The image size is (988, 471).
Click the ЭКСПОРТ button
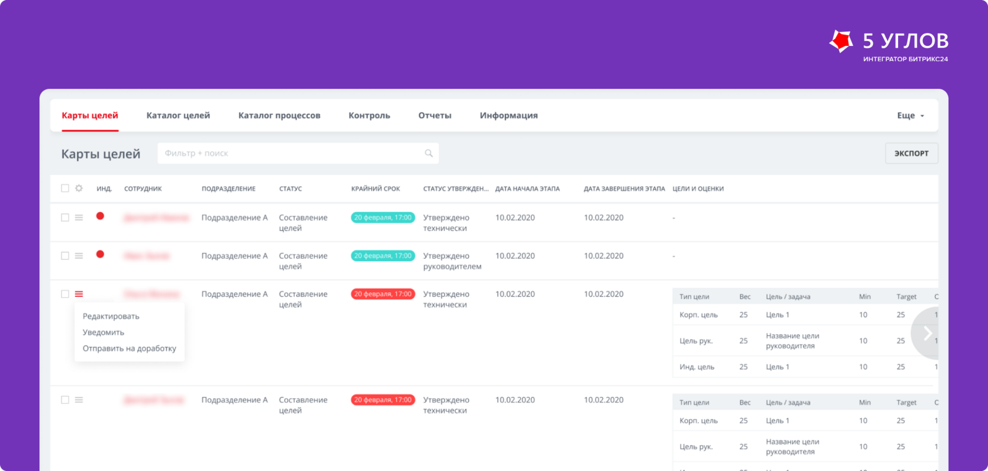click(912, 153)
